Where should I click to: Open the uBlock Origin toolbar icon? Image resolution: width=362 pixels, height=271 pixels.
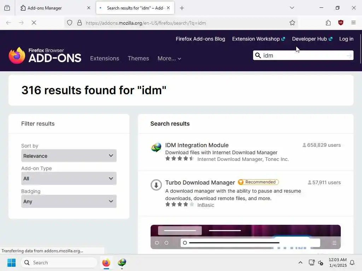point(341,23)
